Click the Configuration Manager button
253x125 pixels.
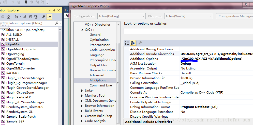pos(235,16)
